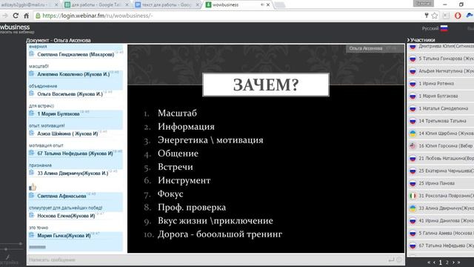
Task: Click the Russian flag next to 1 Ирина Ротенко
Action: 413,84
